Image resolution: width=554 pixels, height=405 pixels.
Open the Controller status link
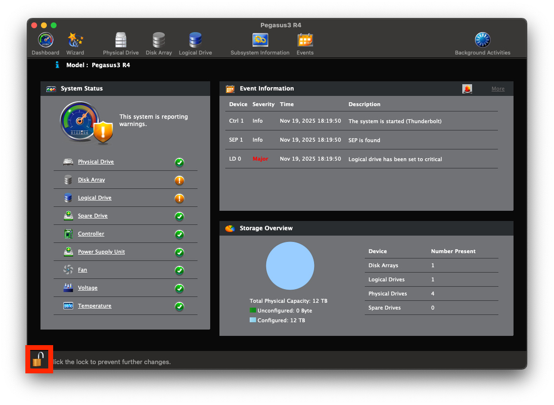(91, 234)
